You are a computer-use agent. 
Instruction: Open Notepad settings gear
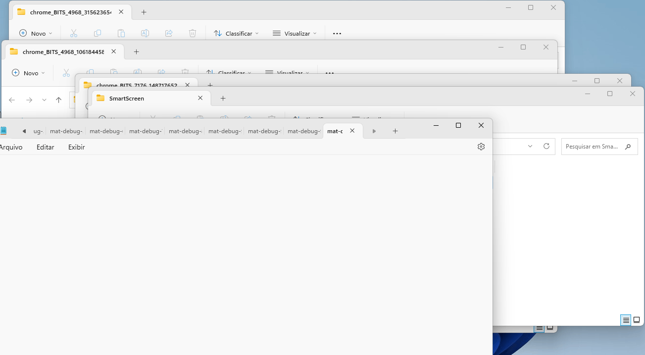(481, 147)
